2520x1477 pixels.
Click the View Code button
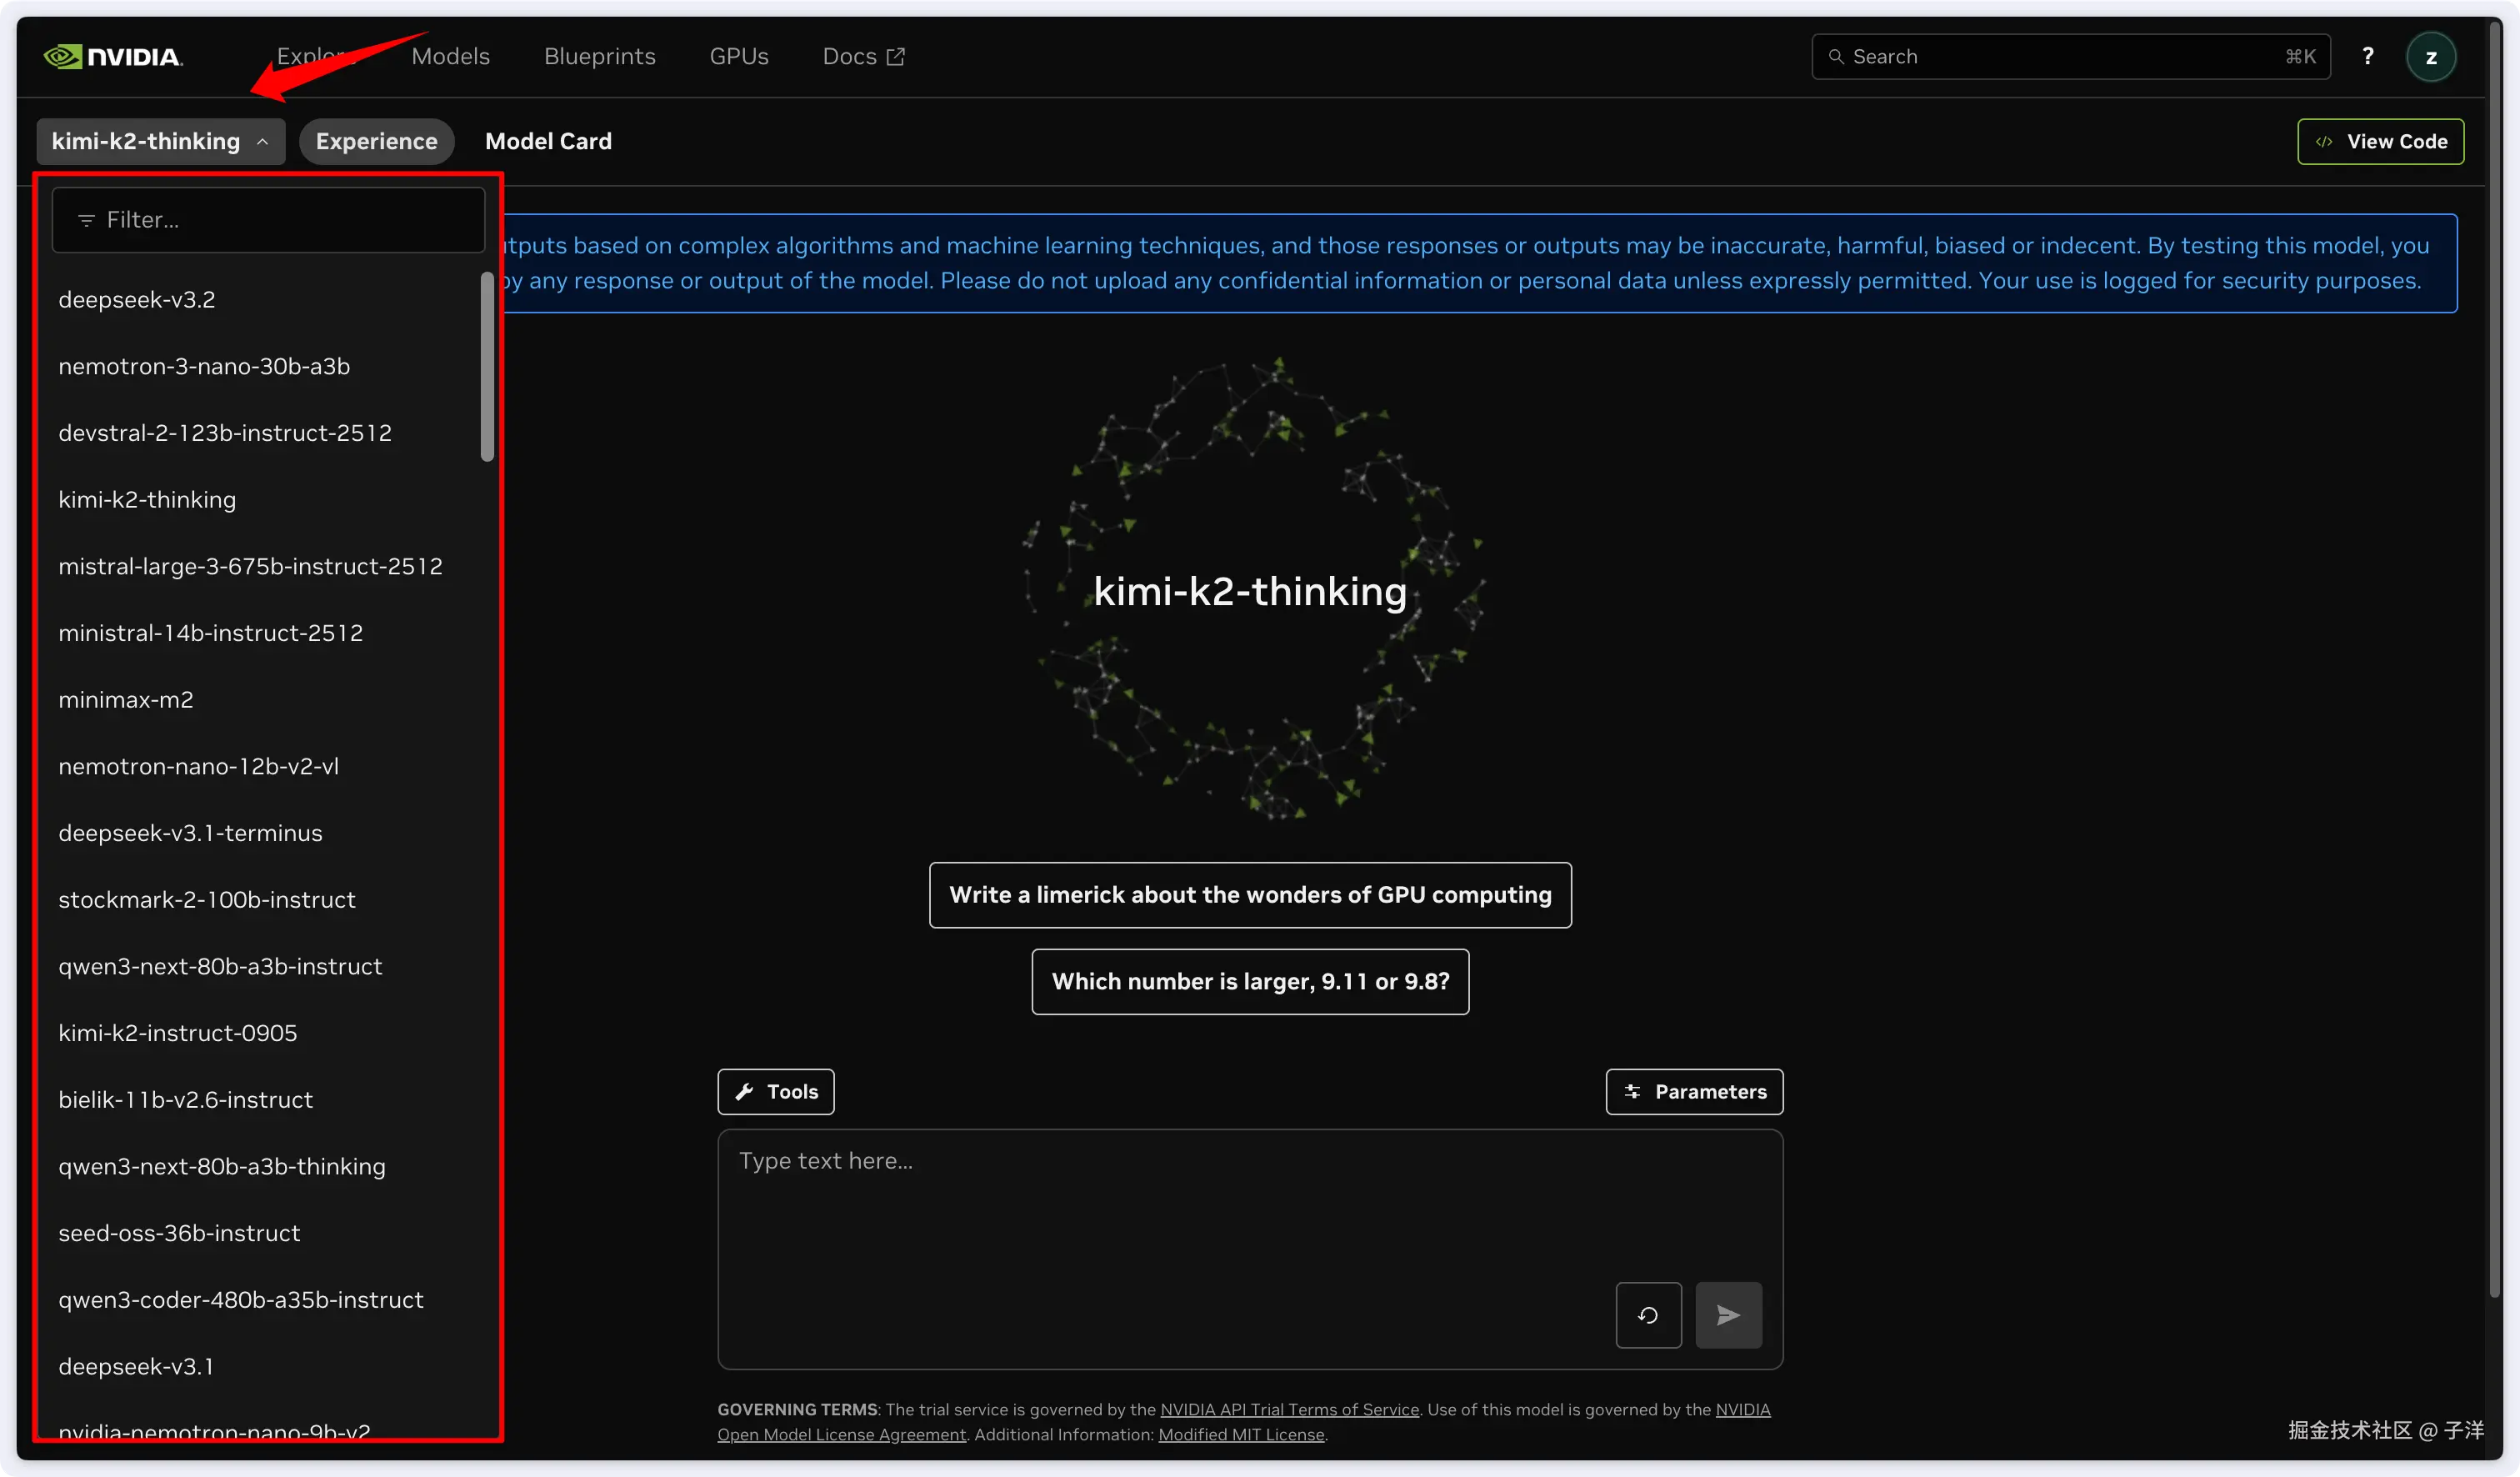point(2380,141)
